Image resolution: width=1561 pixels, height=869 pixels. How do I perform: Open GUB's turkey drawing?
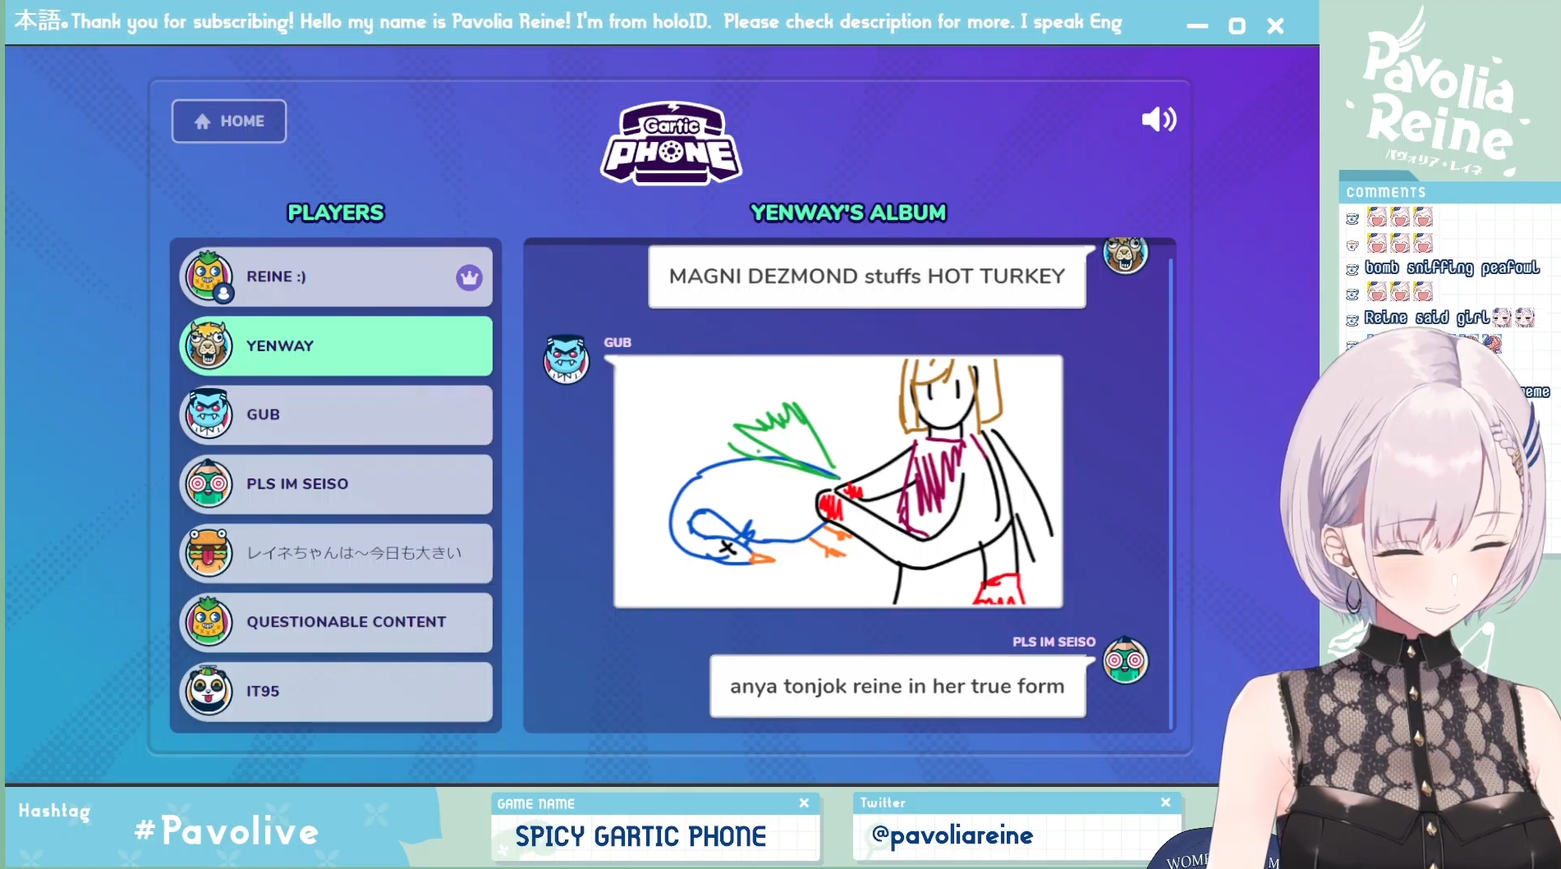pyautogui.click(x=838, y=482)
